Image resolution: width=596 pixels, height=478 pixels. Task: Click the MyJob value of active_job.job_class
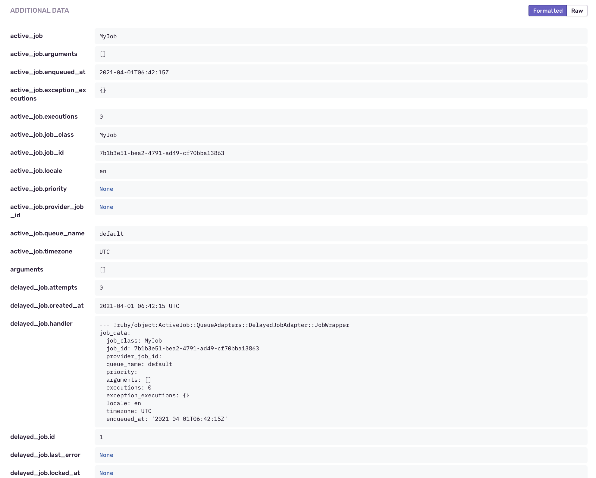click(x=108, y=135)
